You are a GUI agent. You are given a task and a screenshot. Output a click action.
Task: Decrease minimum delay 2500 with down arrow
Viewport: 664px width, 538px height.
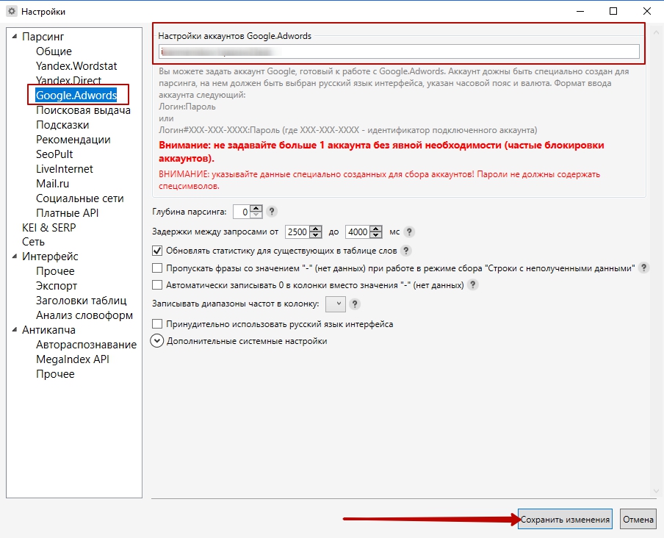tap(316, 235)
